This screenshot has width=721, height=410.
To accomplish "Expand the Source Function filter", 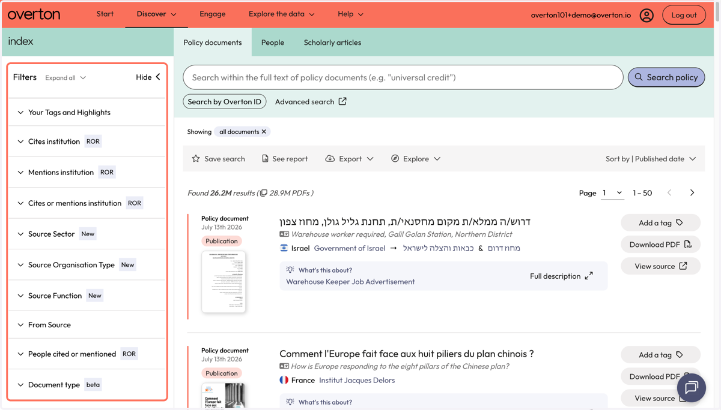I will pos(87,296).
